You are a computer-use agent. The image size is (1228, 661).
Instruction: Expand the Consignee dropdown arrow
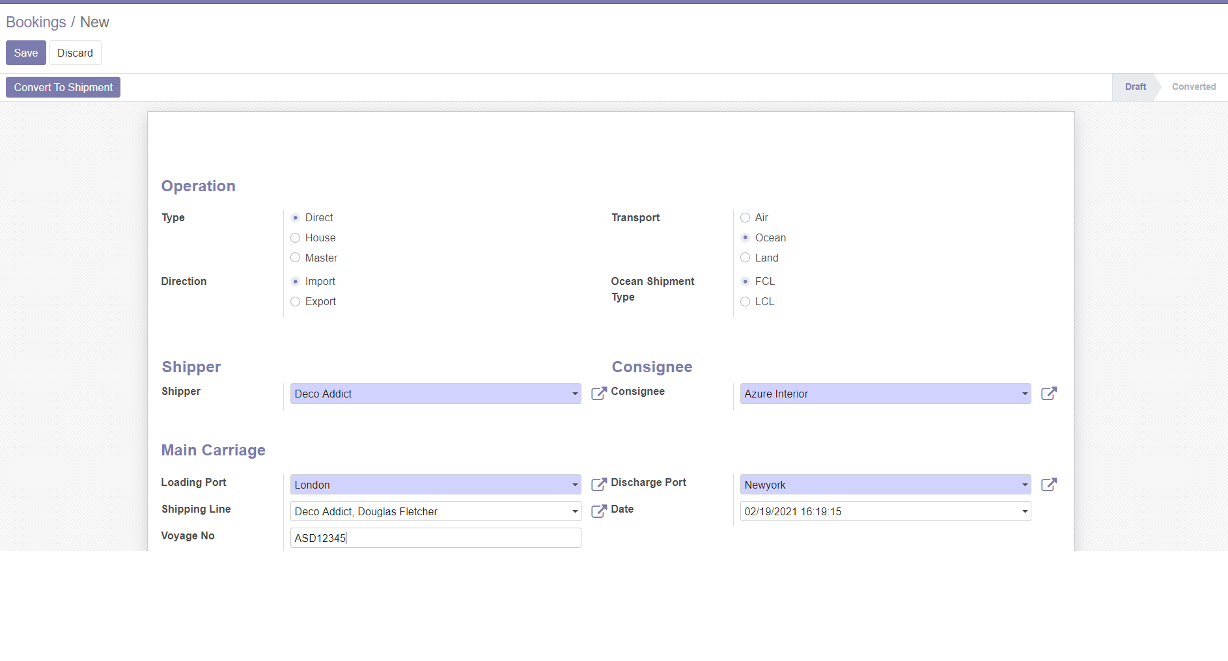[x=1024, y=394]
